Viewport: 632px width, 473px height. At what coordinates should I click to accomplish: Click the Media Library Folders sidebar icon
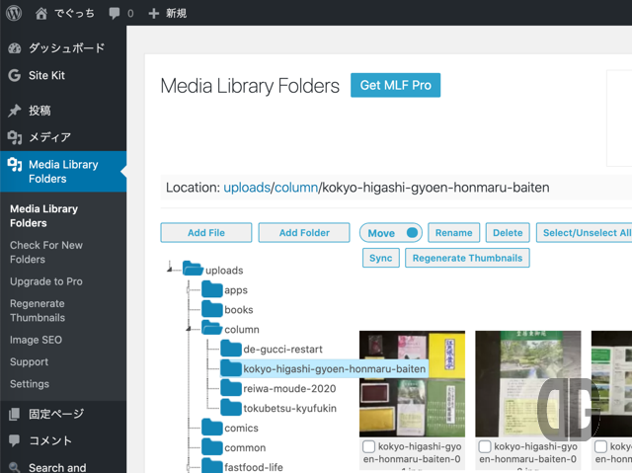click(15, 164)
